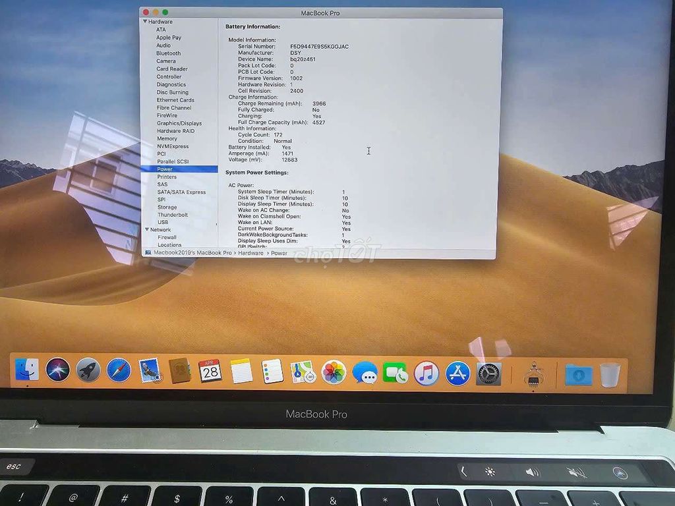
Task: Click Cycle Count value 172
Action: click(278, 134)
